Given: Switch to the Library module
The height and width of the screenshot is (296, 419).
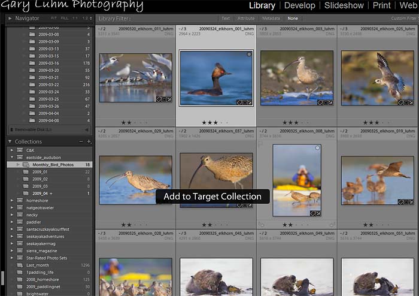Looking at the screenshot, I should pyautogui.click(x=262, y=5).
